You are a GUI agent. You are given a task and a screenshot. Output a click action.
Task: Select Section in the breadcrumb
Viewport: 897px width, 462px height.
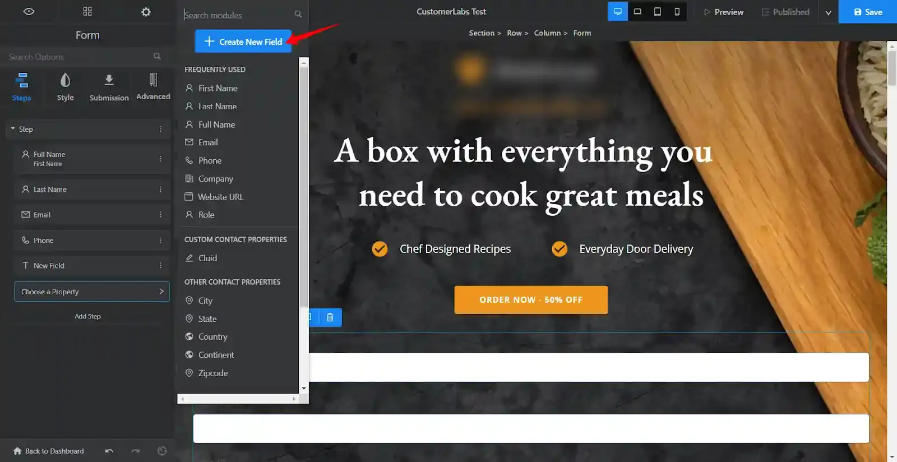pyautogui.click(x=482, y=33)
